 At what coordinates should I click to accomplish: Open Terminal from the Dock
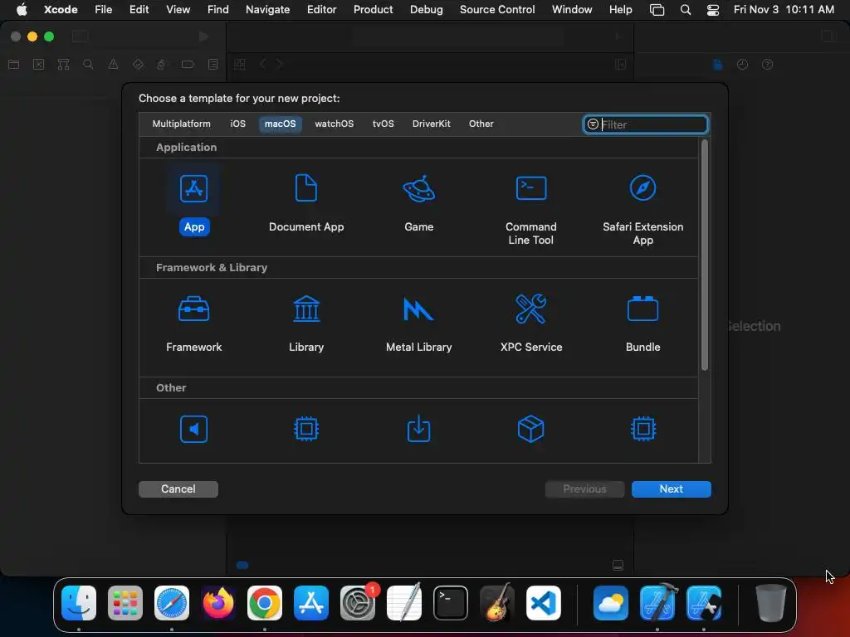tap(451, 603)
